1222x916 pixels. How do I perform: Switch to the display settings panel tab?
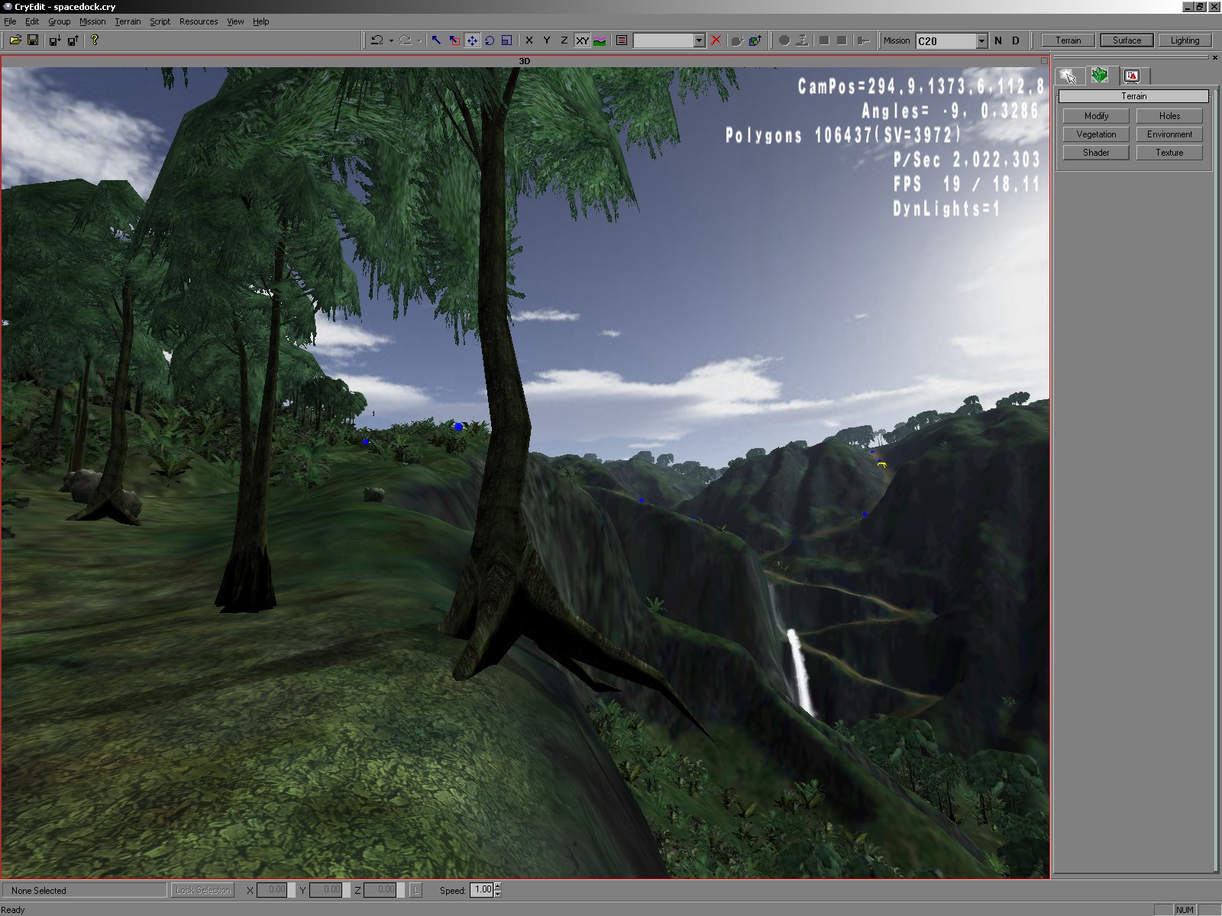[1132, 76]
